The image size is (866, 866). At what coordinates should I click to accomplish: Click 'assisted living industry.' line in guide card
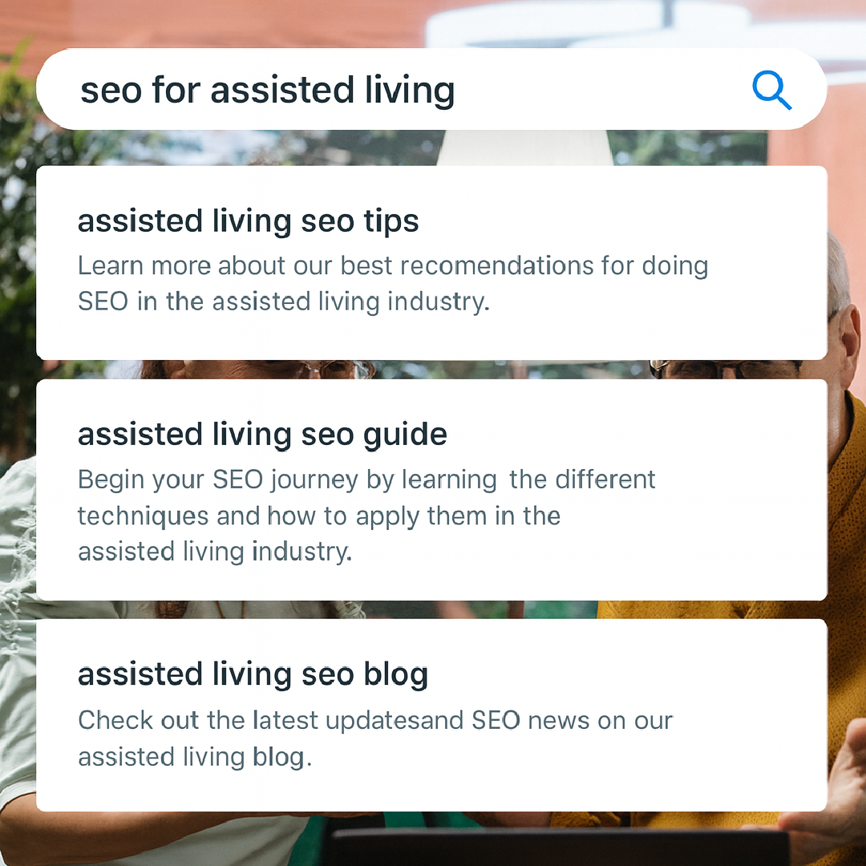214,552
